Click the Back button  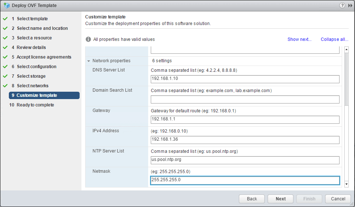tap(252, 199)
